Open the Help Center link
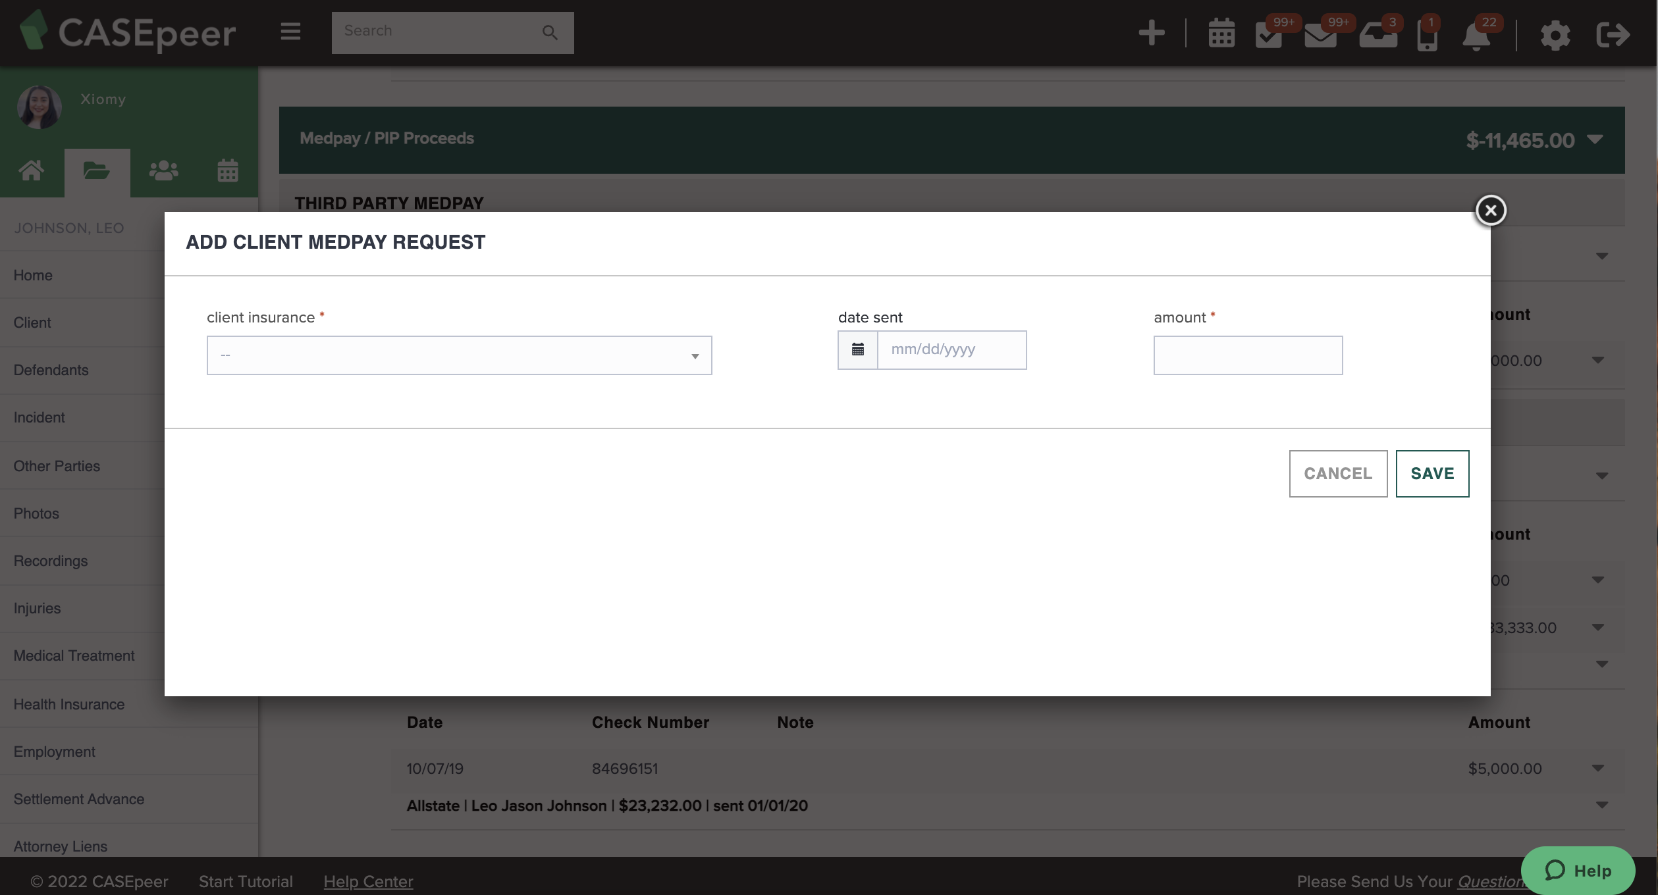This screenshot has width=1658, height=895. point(368,881)
